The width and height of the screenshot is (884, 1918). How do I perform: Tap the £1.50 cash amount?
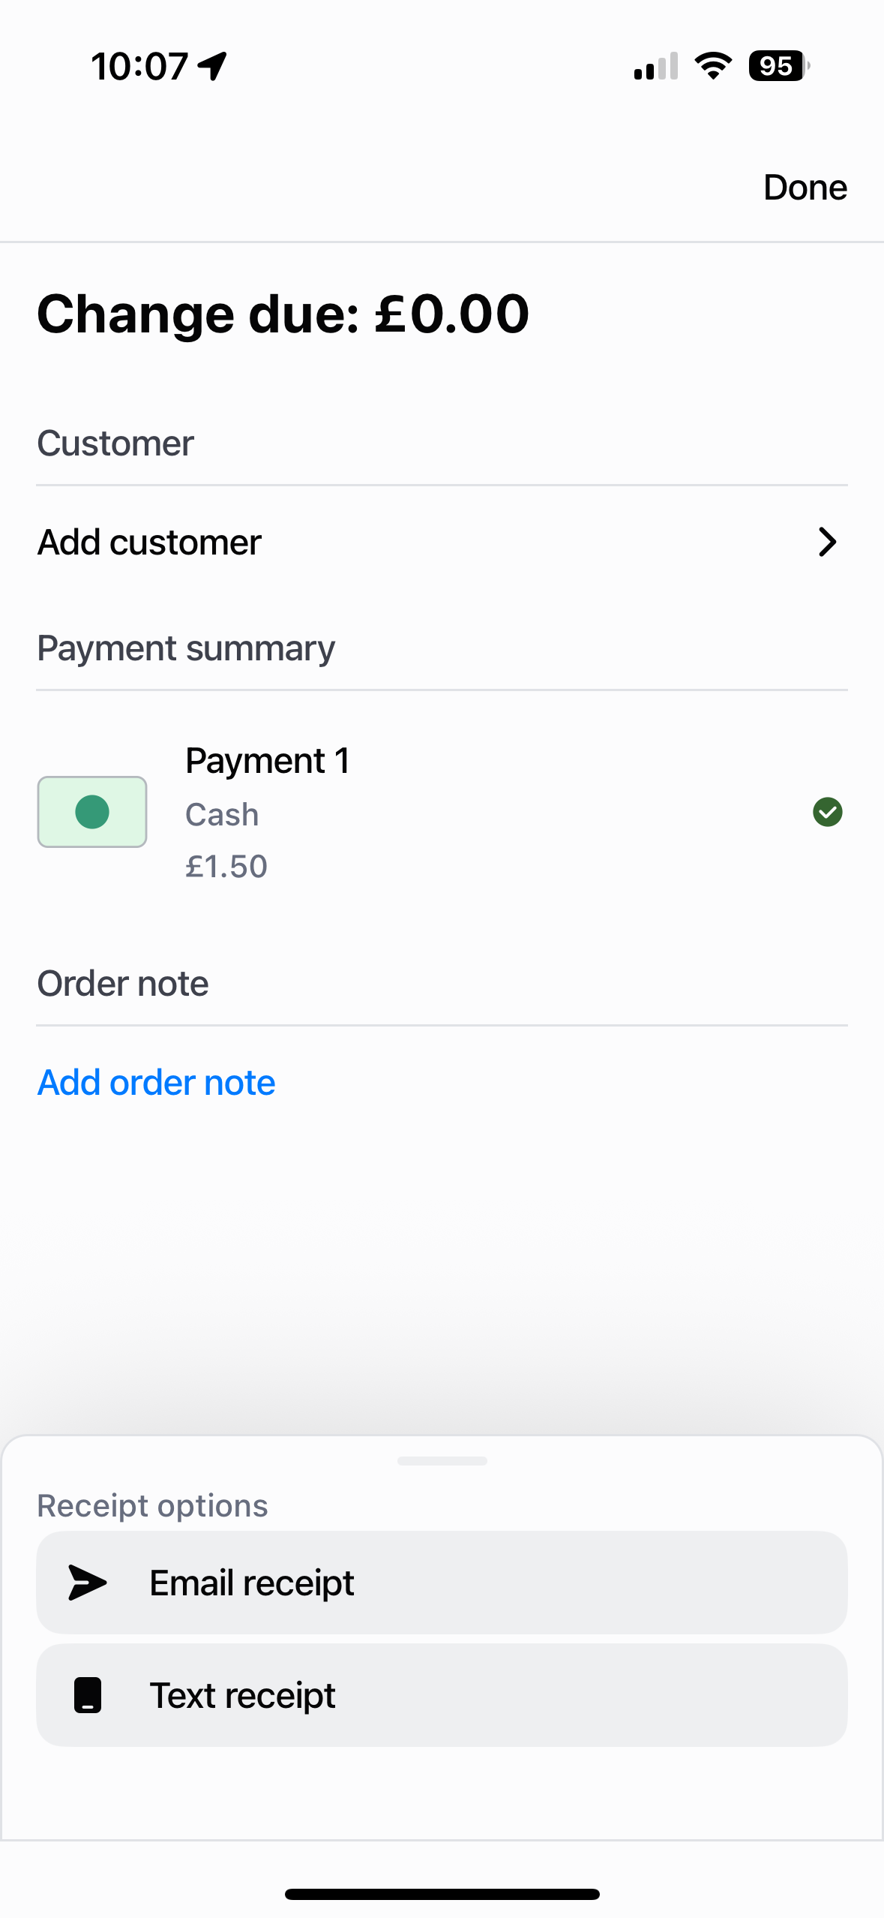click(x=226, y=867)
